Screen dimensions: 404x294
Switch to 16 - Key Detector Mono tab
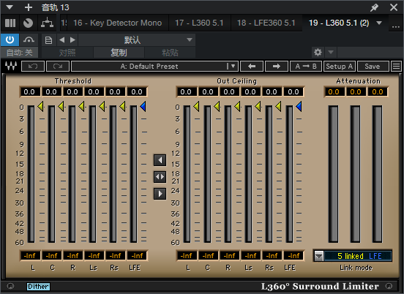pyautogui.click(x=118, y=23)
